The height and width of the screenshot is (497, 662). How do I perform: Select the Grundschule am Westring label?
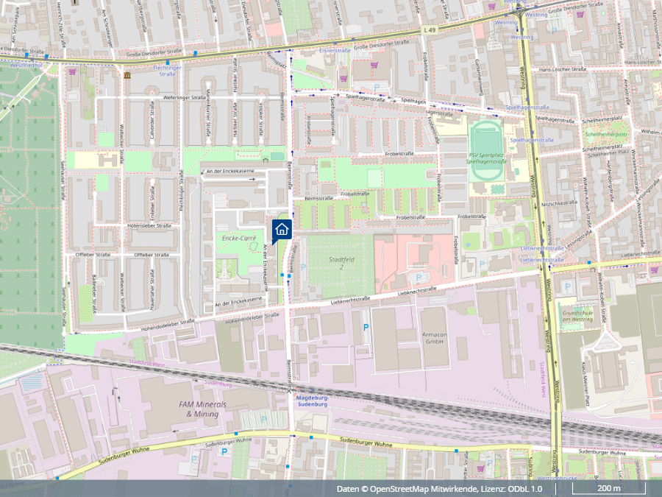tap(577, 314)
